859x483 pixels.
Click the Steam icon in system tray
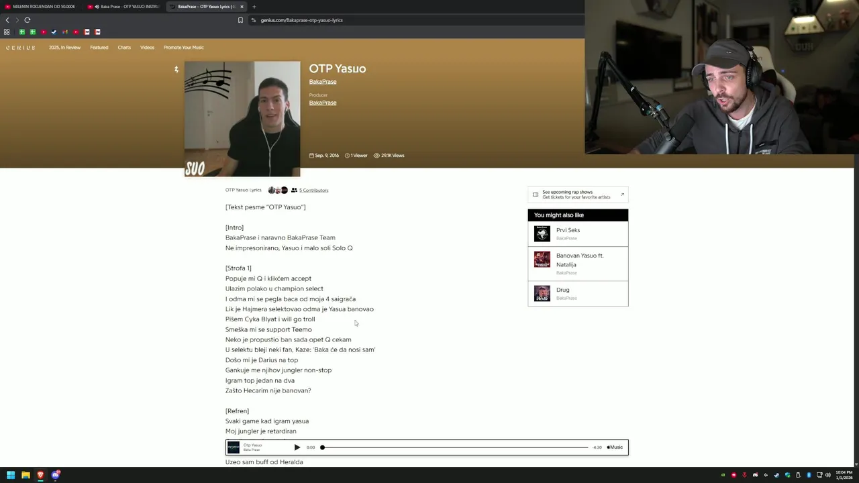(x=776, y=475)
